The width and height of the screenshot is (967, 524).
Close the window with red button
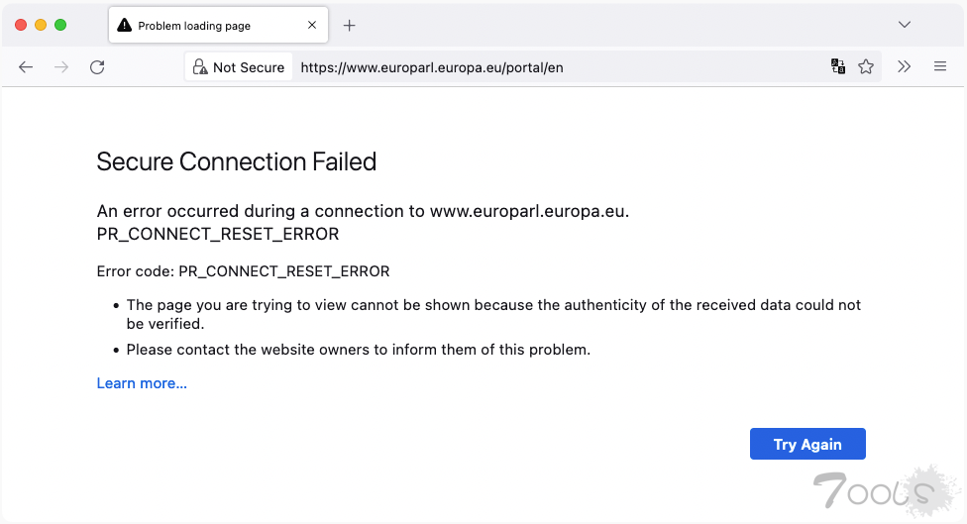click(x=21, y=25)
